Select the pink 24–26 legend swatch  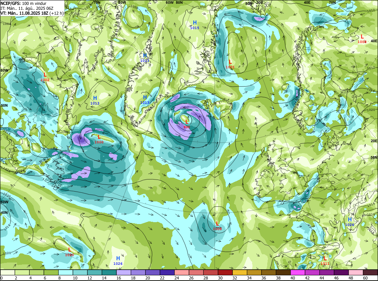point(182,272)
